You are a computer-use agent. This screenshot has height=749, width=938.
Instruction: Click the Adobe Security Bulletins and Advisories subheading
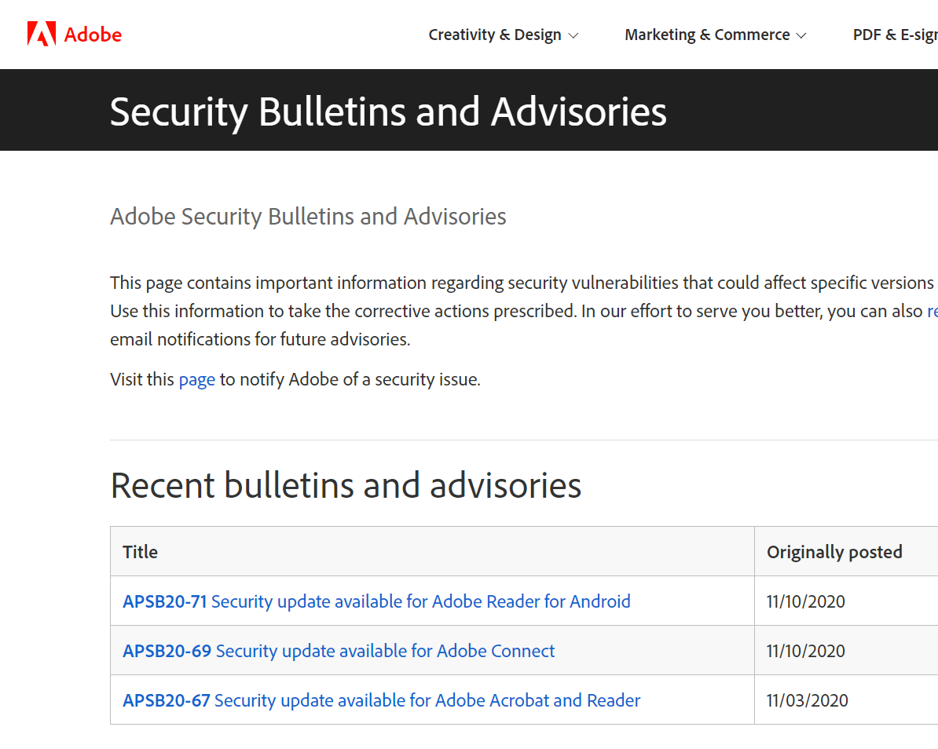coord(308,217)
